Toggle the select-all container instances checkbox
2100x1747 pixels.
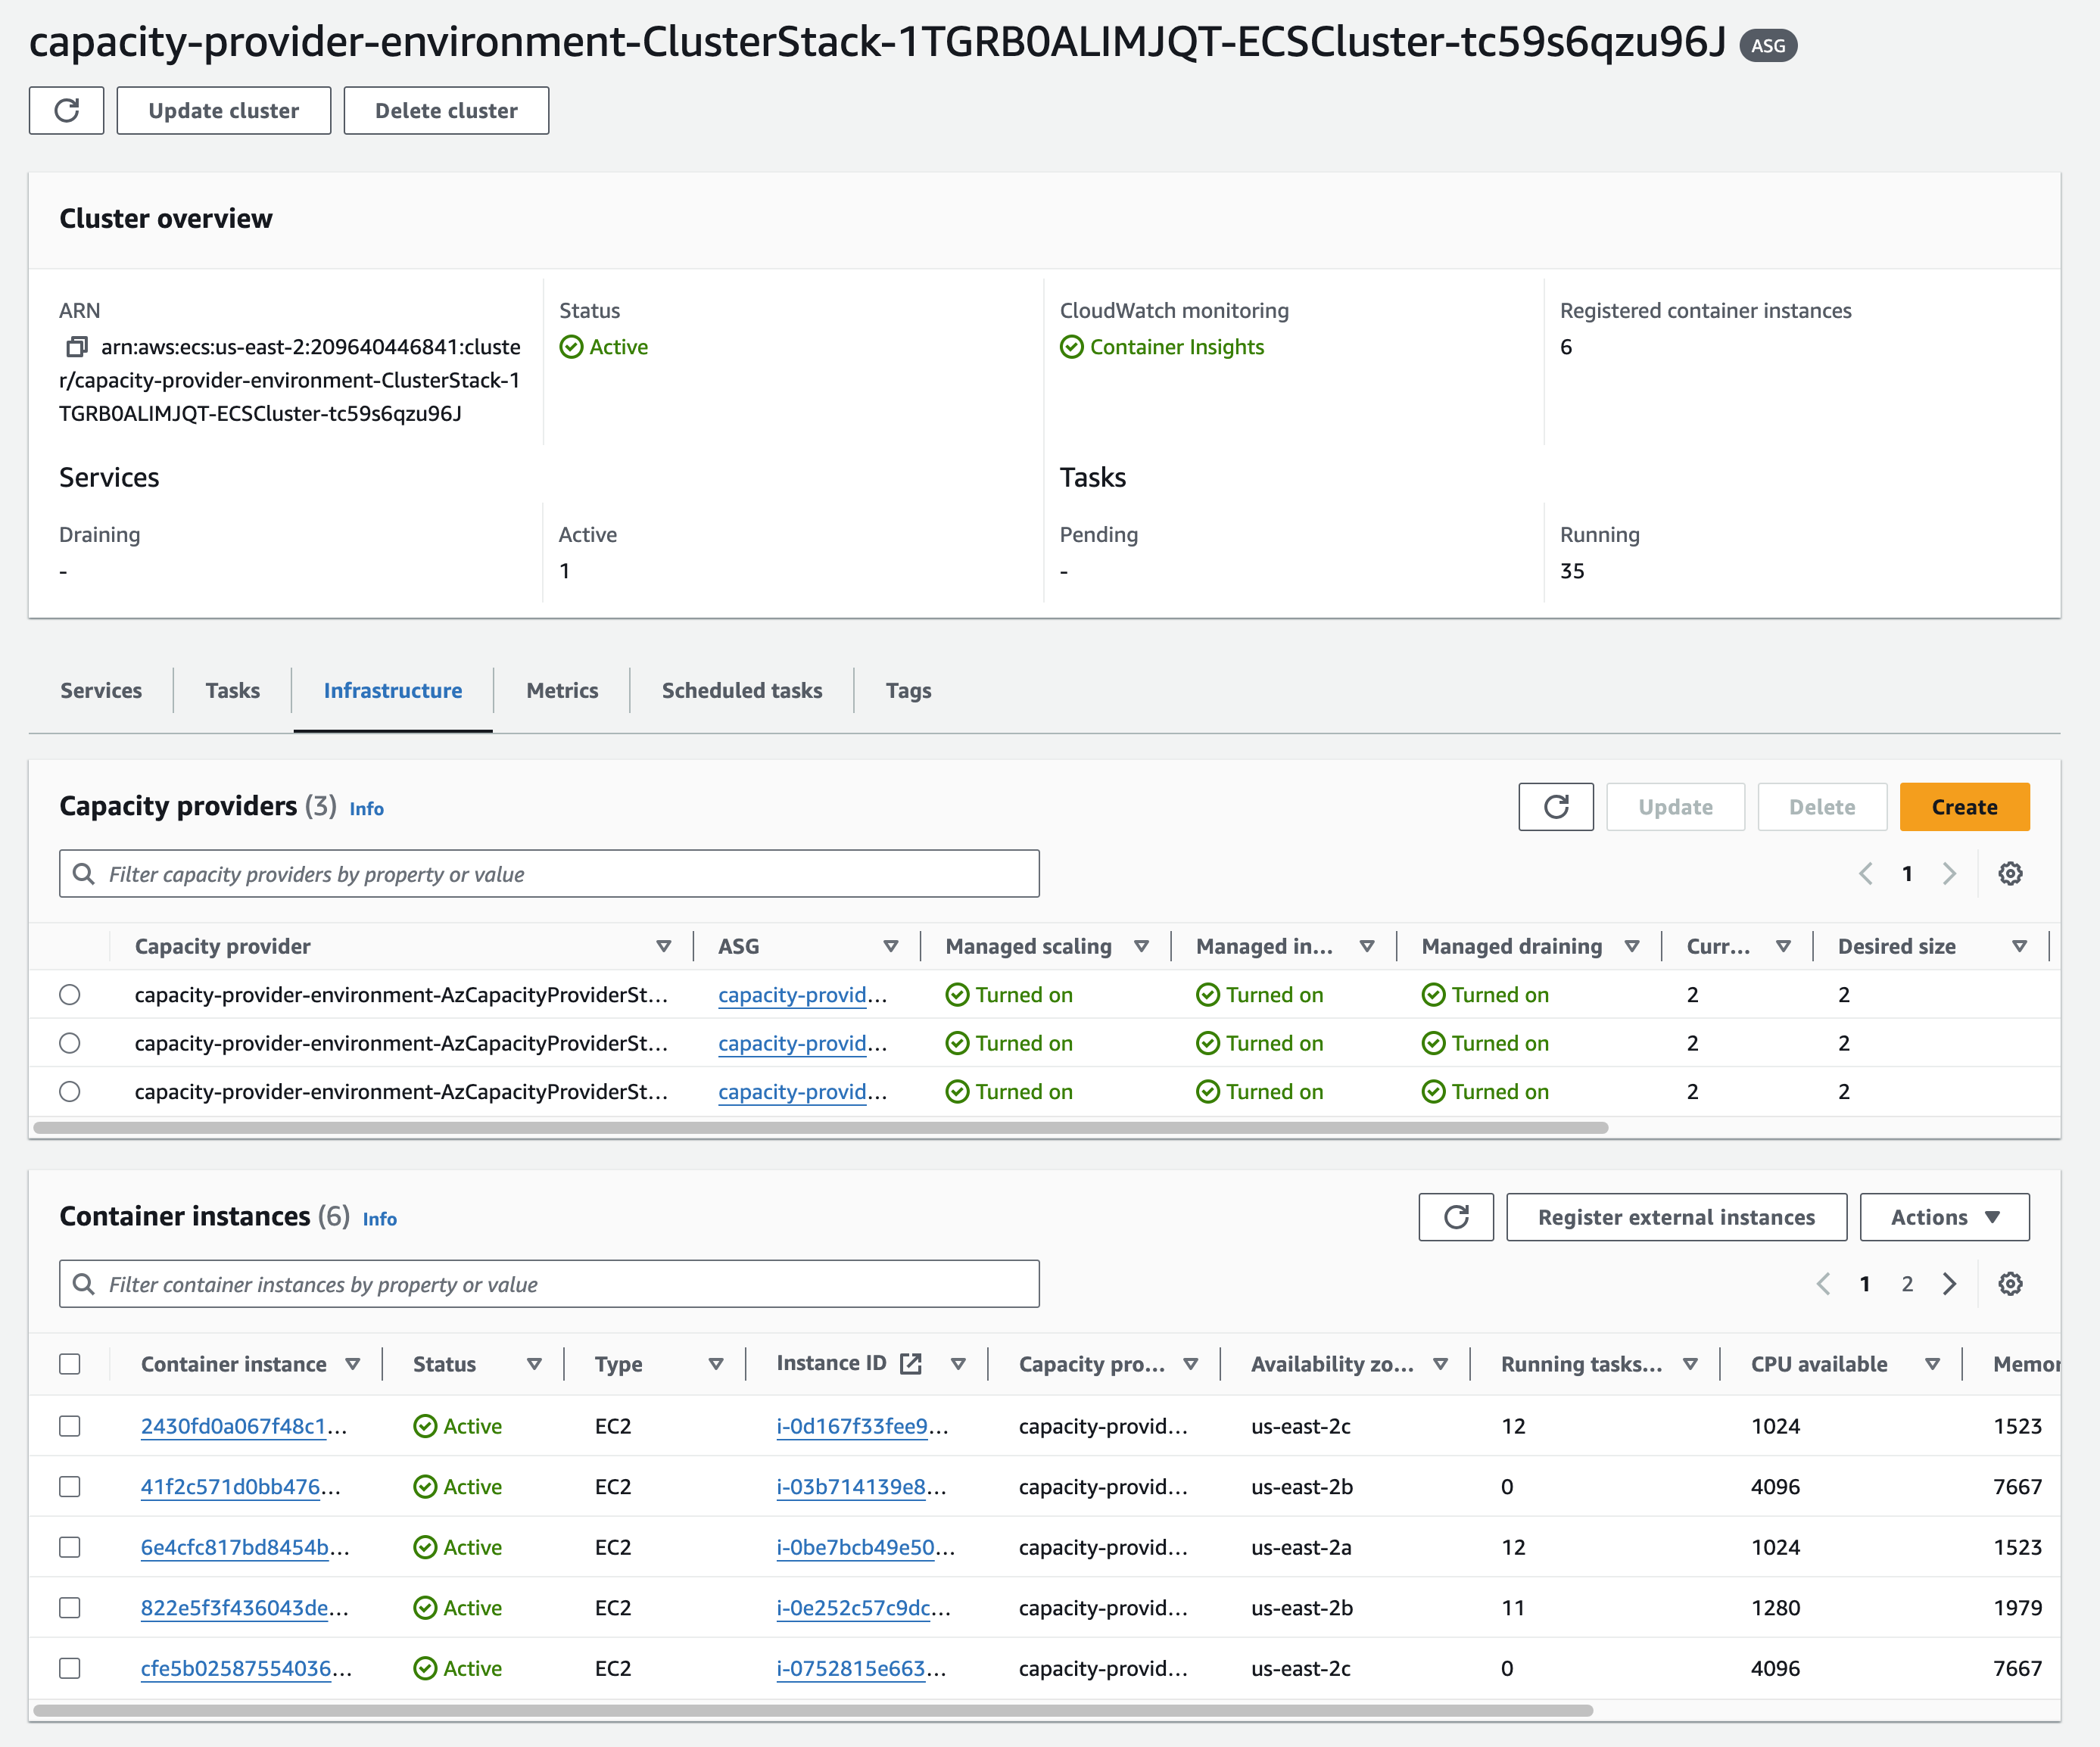click(x=69, y=1364)
